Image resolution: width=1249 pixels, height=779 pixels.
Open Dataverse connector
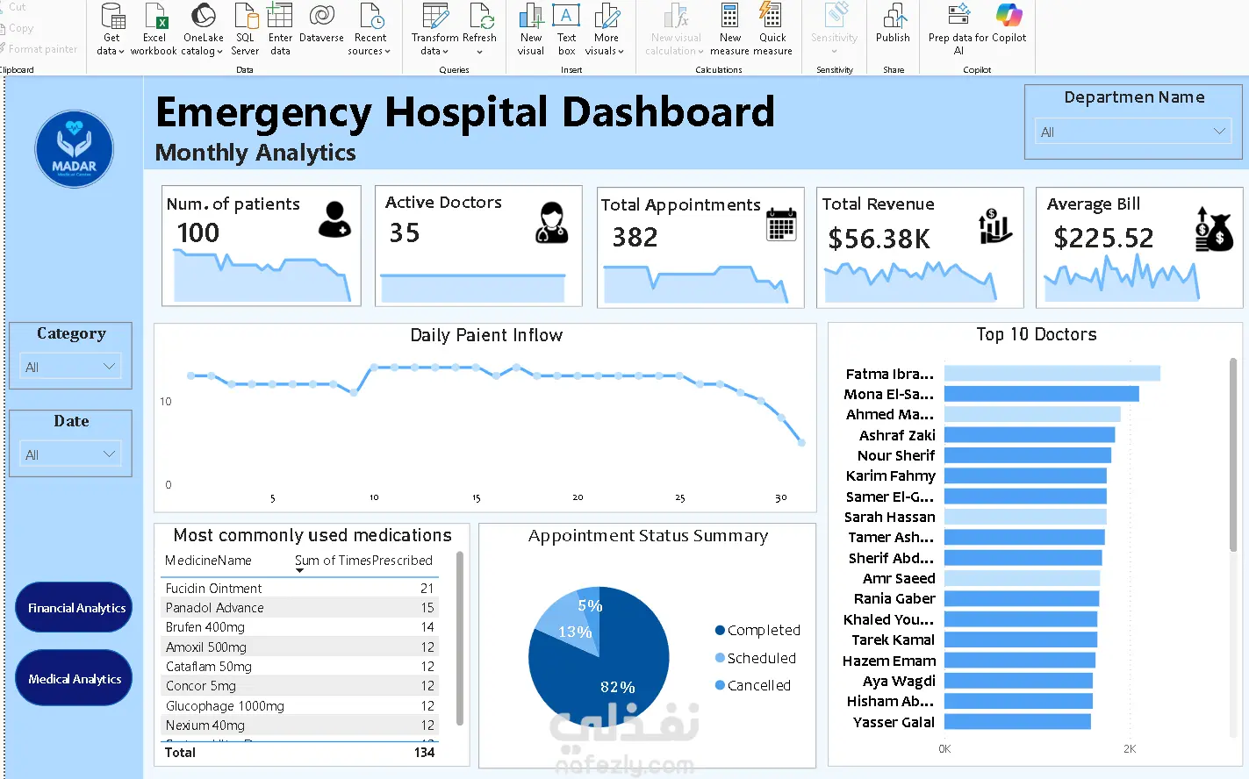[321, 24]
